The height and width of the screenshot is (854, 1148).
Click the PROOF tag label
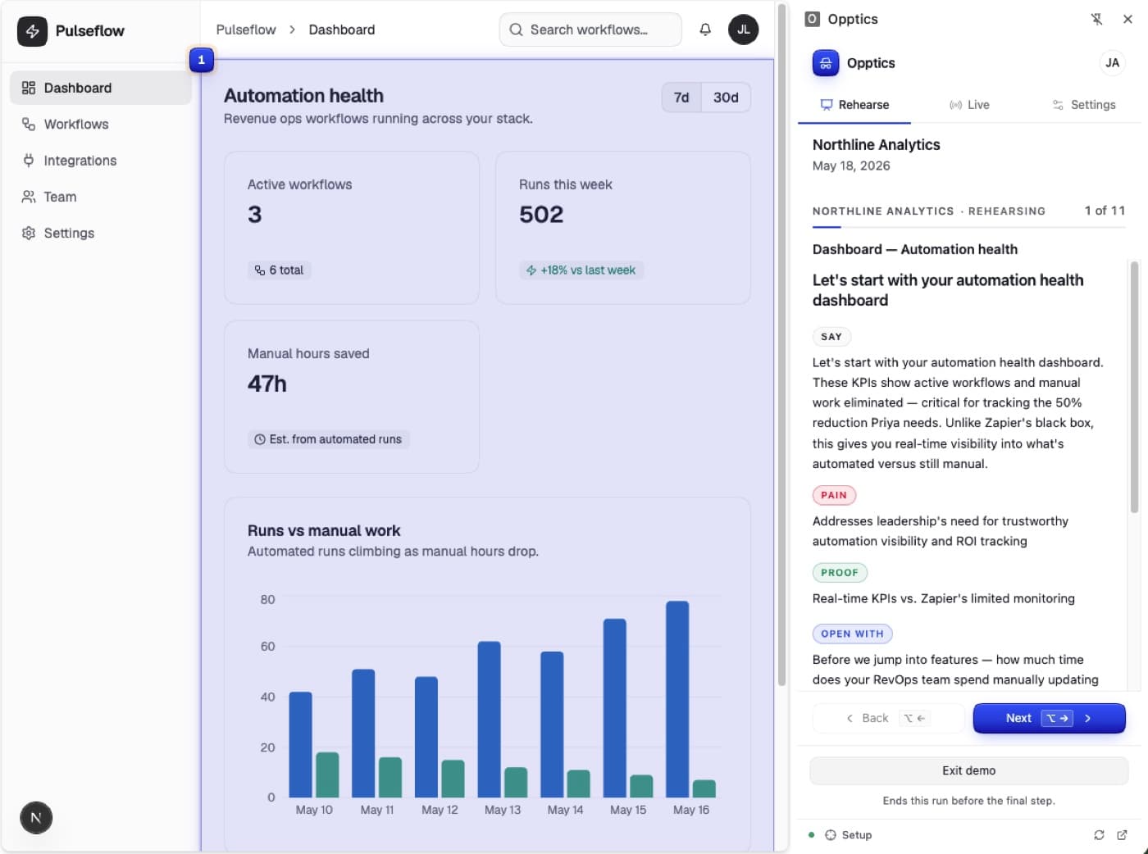[840, 573]
